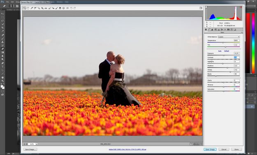257x155 pixels.
Task: Toggle full screen mode icon
Action: tap(201, 8)
